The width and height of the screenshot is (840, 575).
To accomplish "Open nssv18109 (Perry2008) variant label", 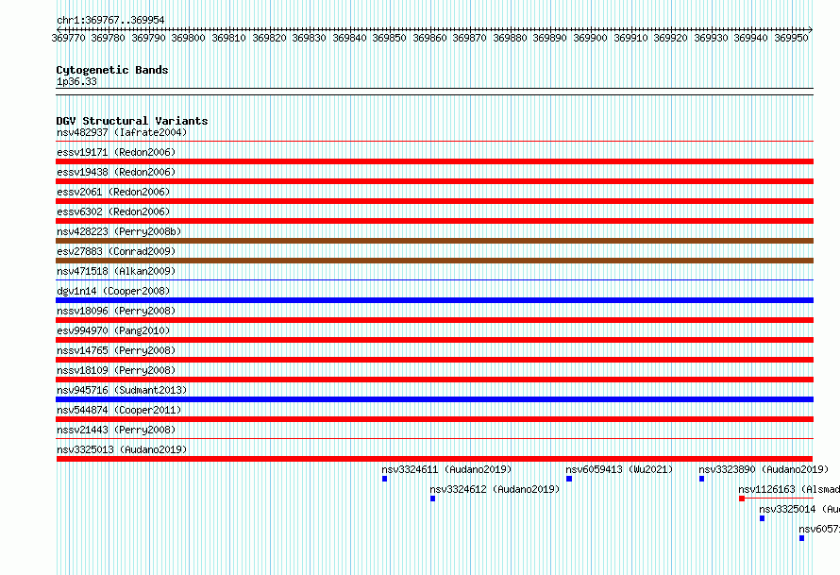I will 116,370.
